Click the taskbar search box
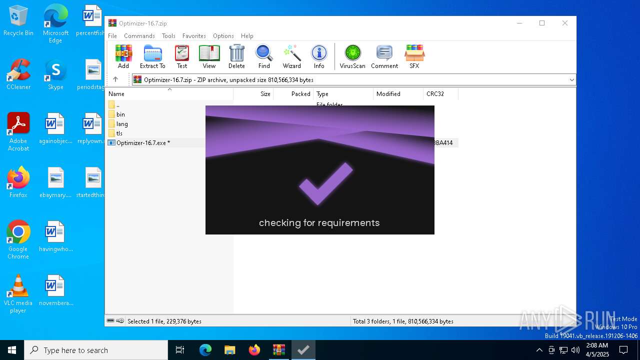Screen dimensions: 640x360 [96, 350]
